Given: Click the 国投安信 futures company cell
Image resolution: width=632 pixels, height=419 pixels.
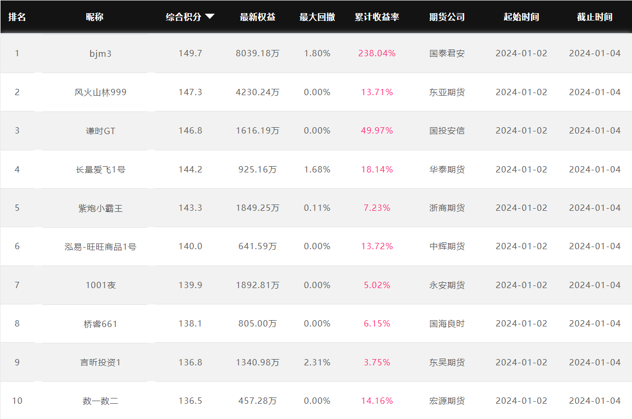Looking at the screenshot, I should (447, 130).
